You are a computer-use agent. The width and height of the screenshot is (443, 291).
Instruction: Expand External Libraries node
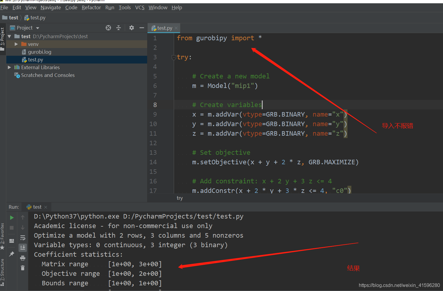click(x=9, y=67)
